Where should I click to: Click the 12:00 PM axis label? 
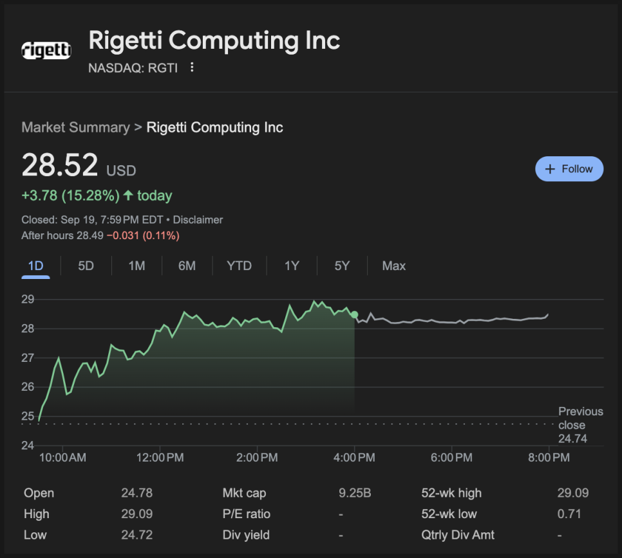click(x=160, y=458)
